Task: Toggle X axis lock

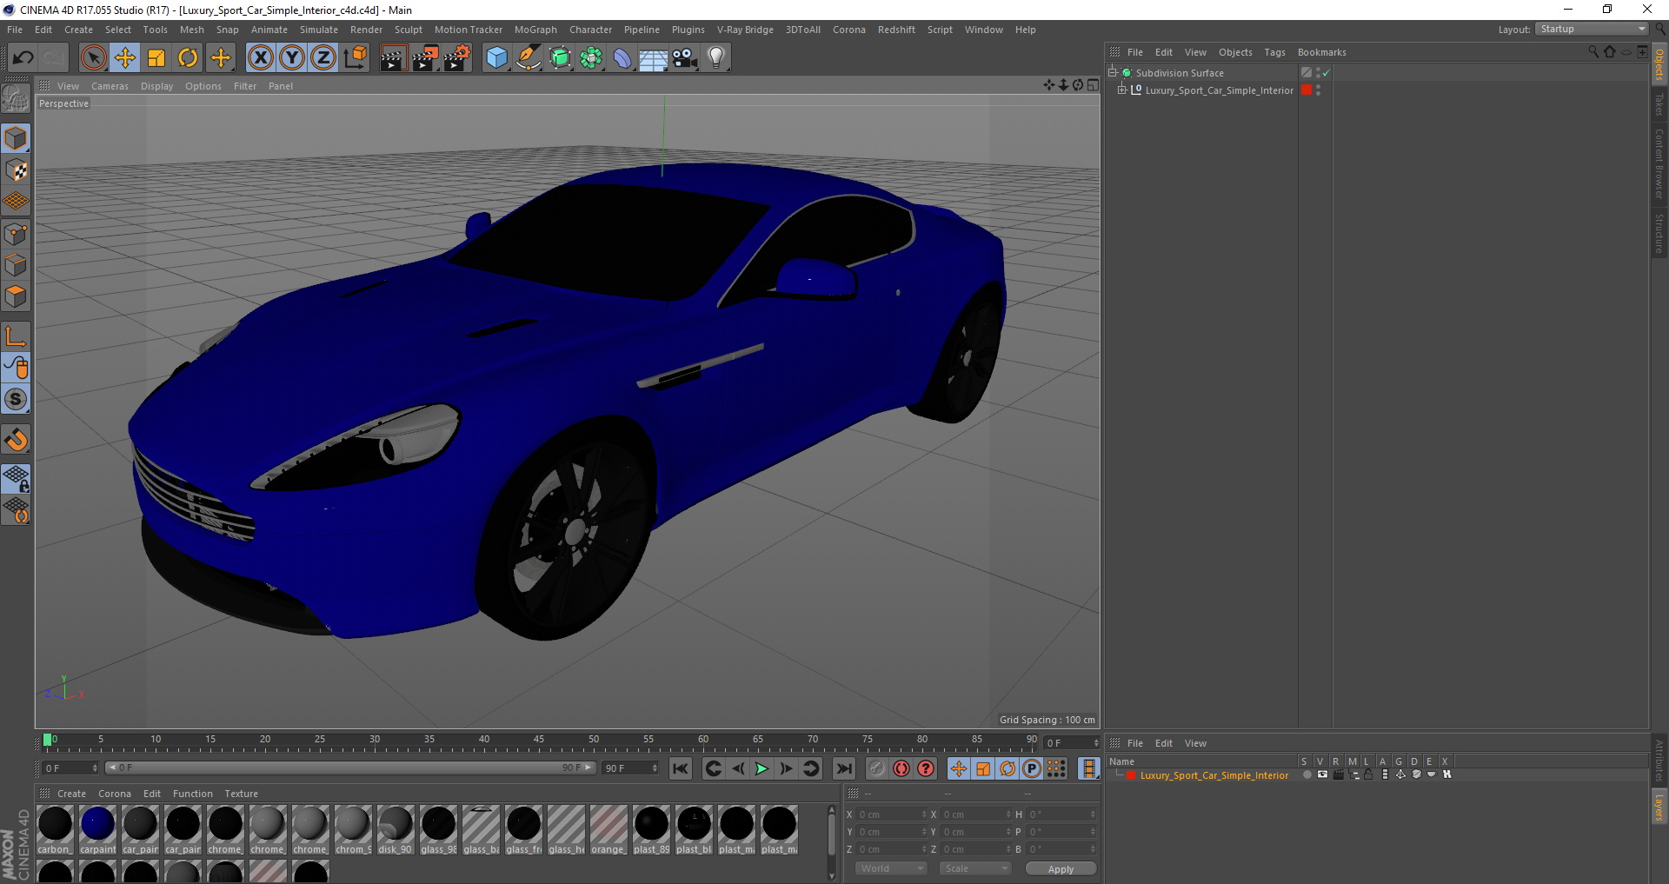Action: tap(260, 58)
